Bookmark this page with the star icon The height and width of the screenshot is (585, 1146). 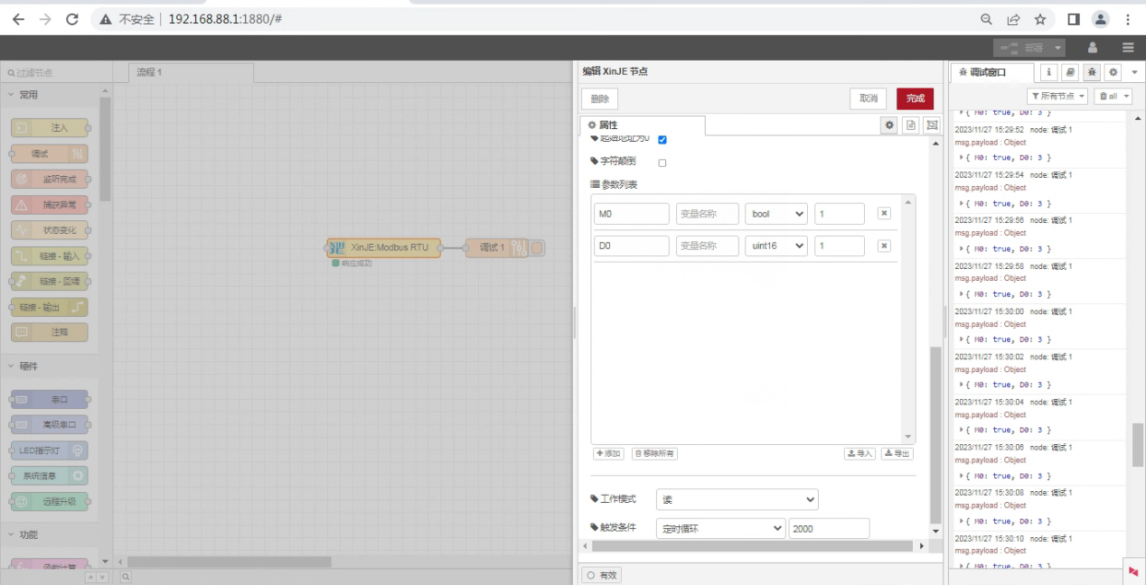pos(1040,19)
